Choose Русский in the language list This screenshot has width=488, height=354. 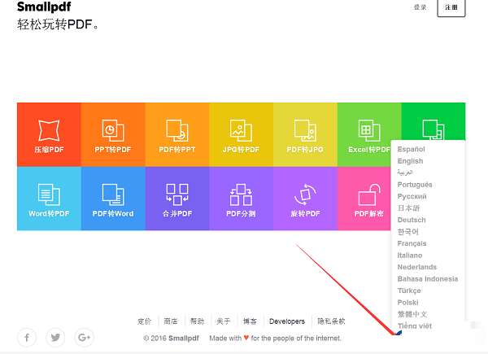coord(412,196)
